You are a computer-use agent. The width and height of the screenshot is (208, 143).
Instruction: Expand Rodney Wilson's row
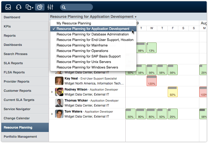pyautogui.click(x=52, y=92)
